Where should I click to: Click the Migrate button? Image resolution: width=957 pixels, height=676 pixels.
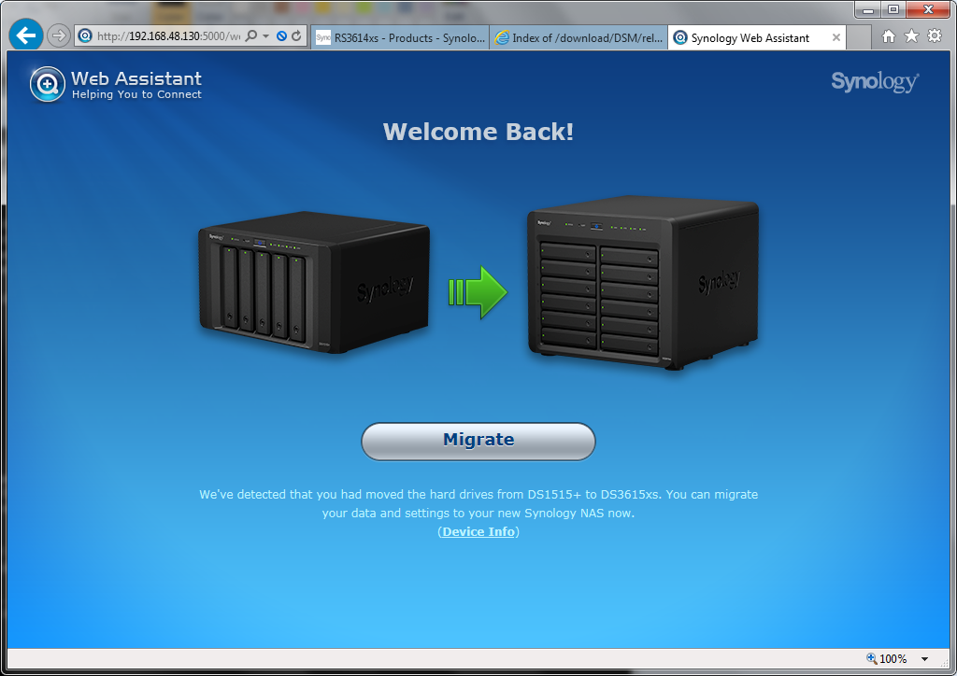point(478,441)
